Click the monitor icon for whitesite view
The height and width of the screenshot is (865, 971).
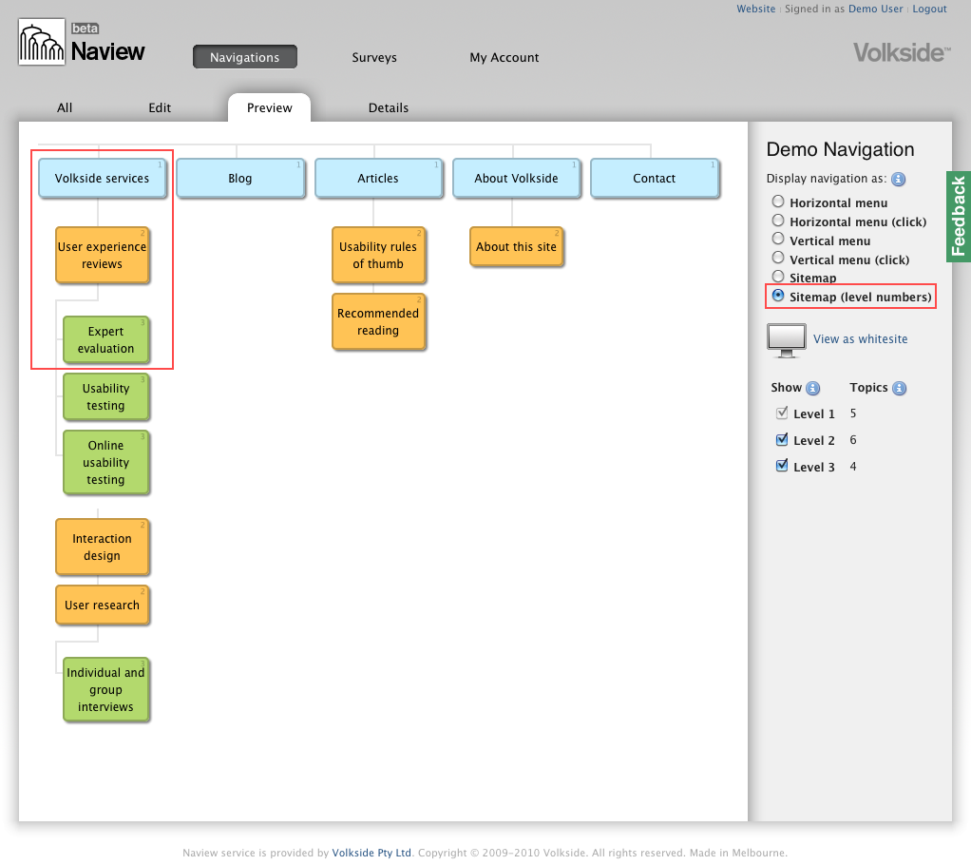coord(787,340)
